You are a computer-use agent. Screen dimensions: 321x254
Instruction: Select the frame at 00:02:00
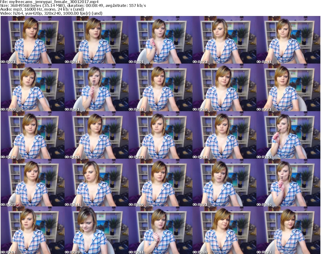tap(33, 87)
